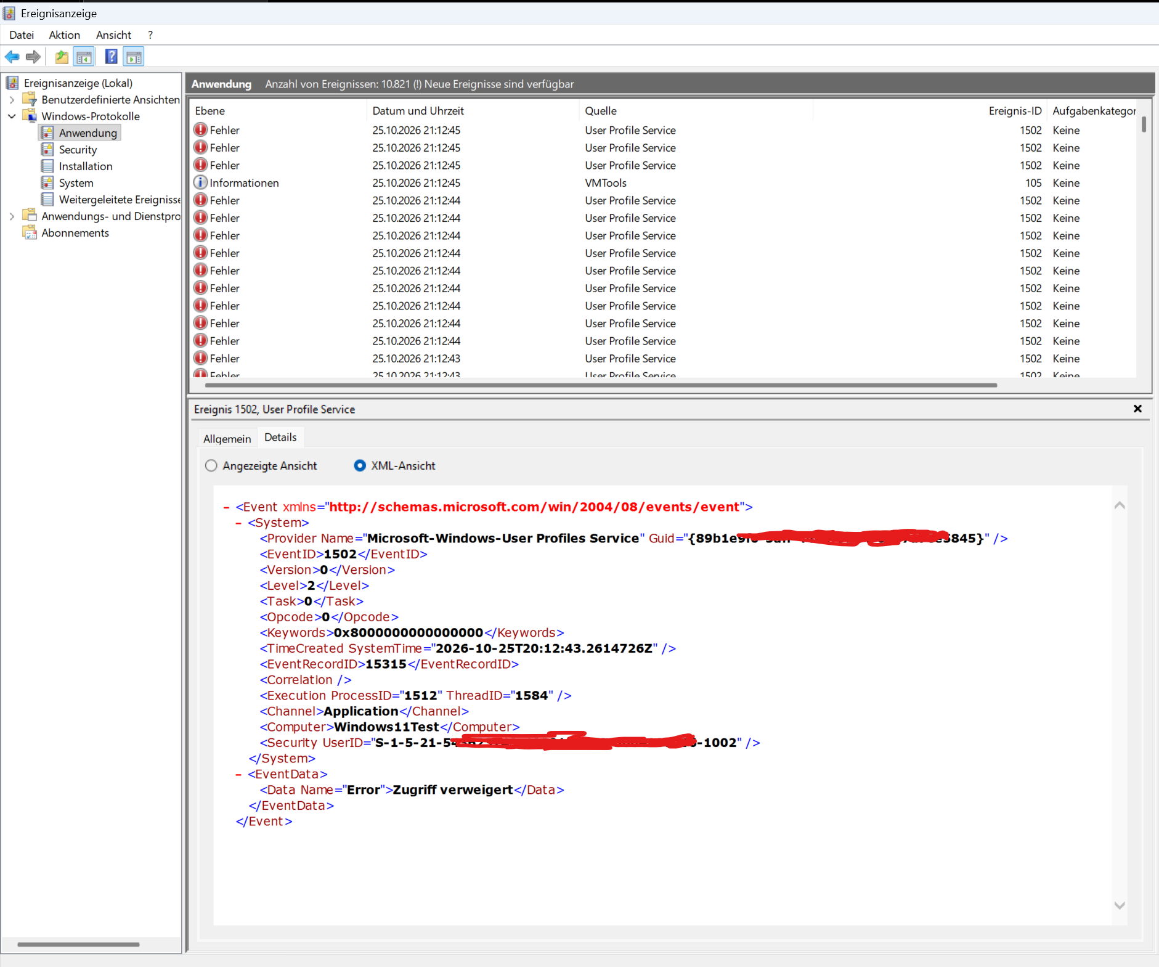Open the Datei menu

click(22, 35)
